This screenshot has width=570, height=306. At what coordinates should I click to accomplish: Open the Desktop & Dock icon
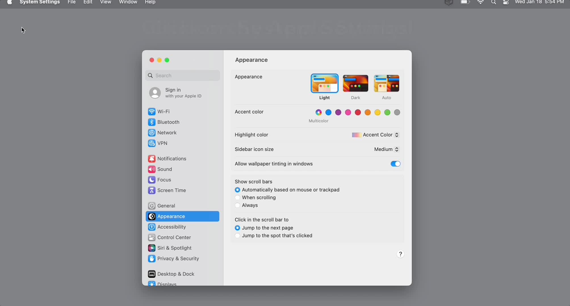[152, 274]
